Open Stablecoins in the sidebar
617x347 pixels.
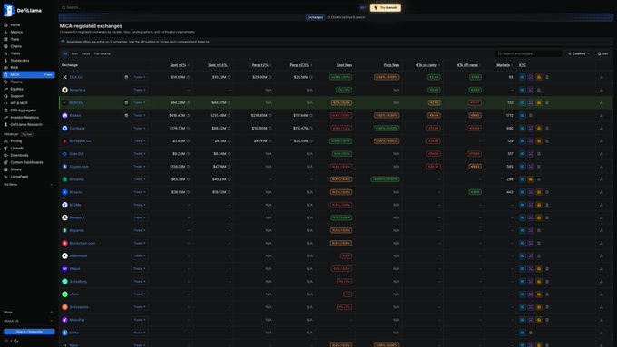(20, 60)
